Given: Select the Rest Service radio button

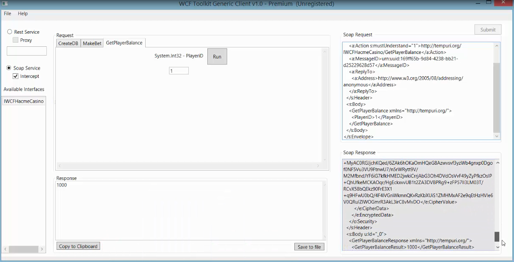Looking at the screenshot, I should click(x=9, y=32).
